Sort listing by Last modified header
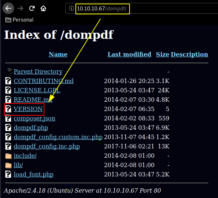 click(x=129, y=54)
